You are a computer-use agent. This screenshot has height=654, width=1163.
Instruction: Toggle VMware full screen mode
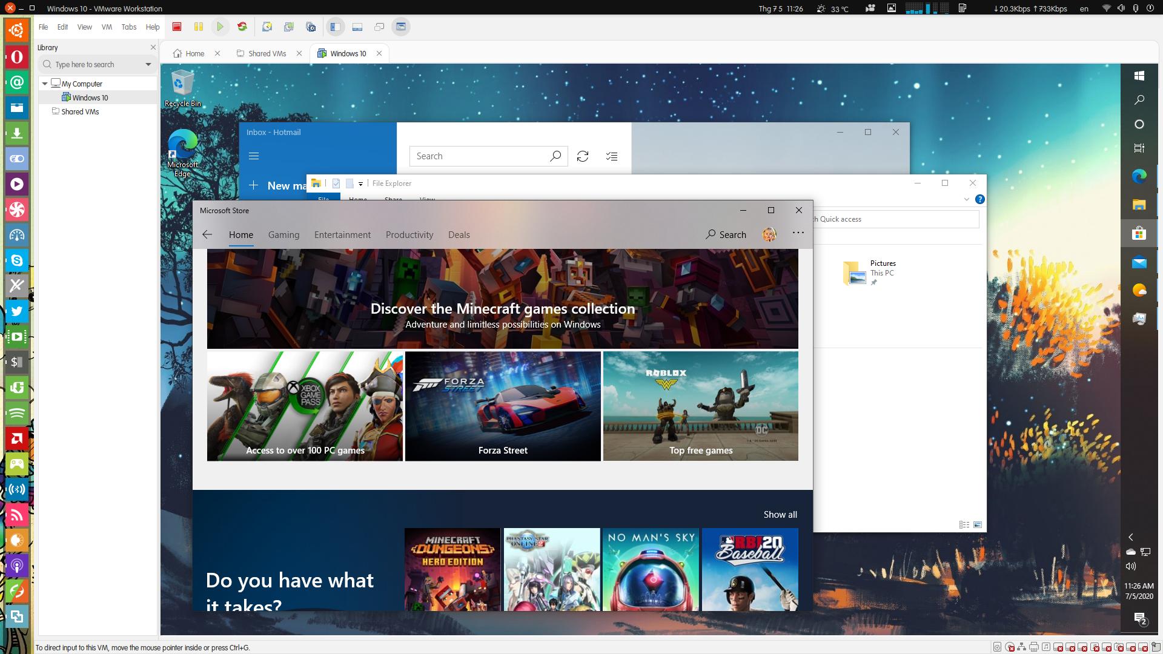(379, 27)
